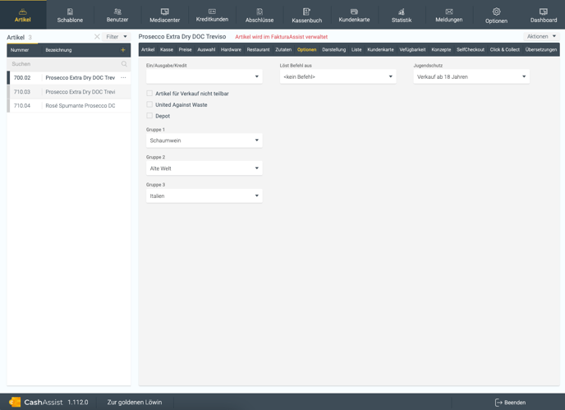
Task: Click the CashAssist logo icon
Action: 15,402
